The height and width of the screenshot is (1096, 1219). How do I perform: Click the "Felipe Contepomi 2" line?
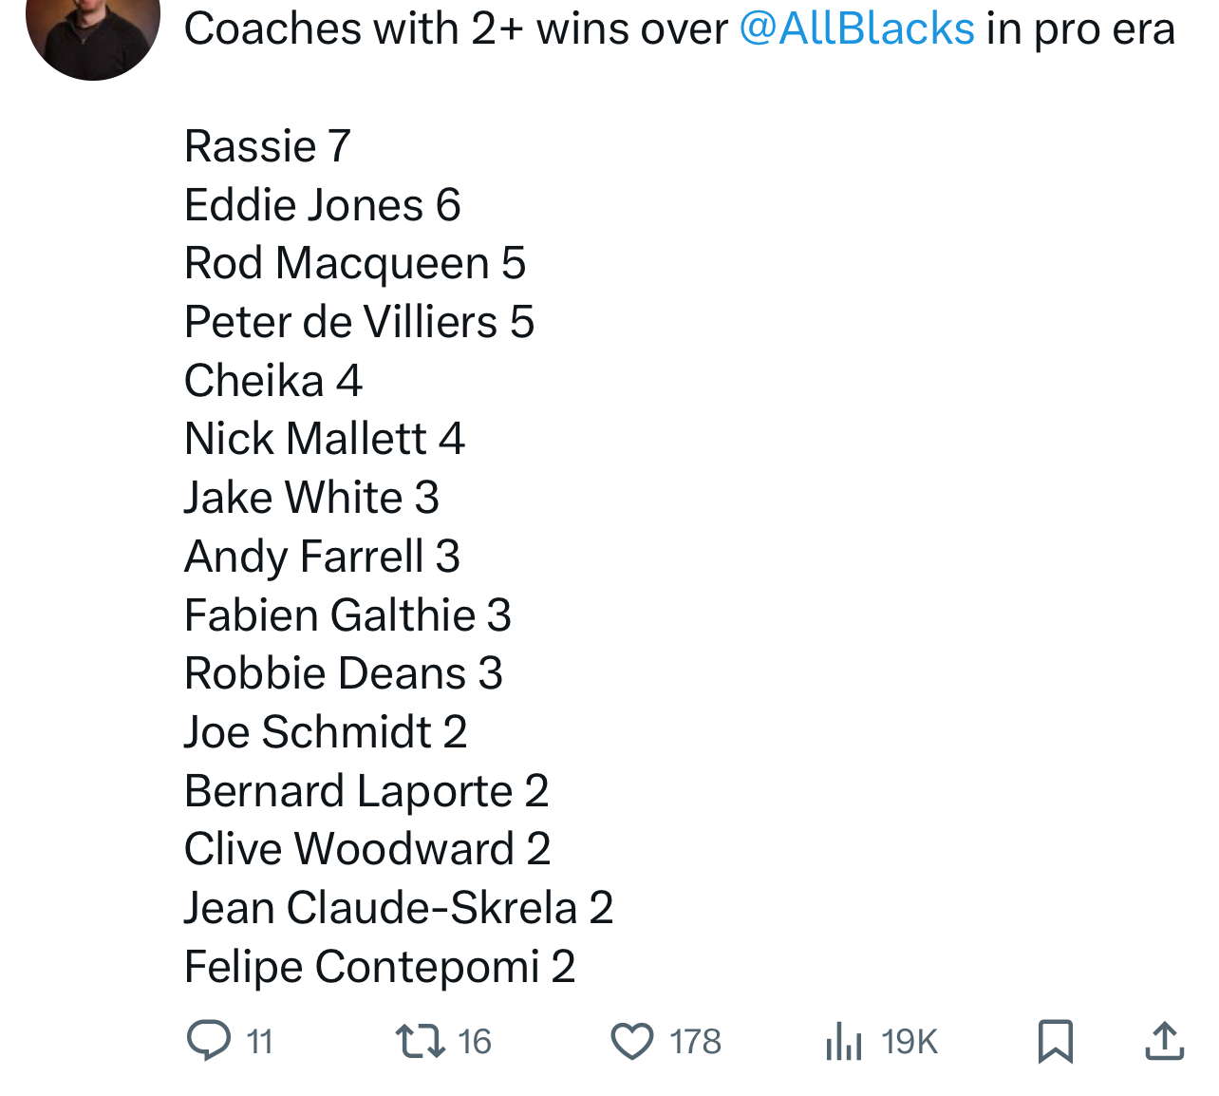(x=380, y=967)
